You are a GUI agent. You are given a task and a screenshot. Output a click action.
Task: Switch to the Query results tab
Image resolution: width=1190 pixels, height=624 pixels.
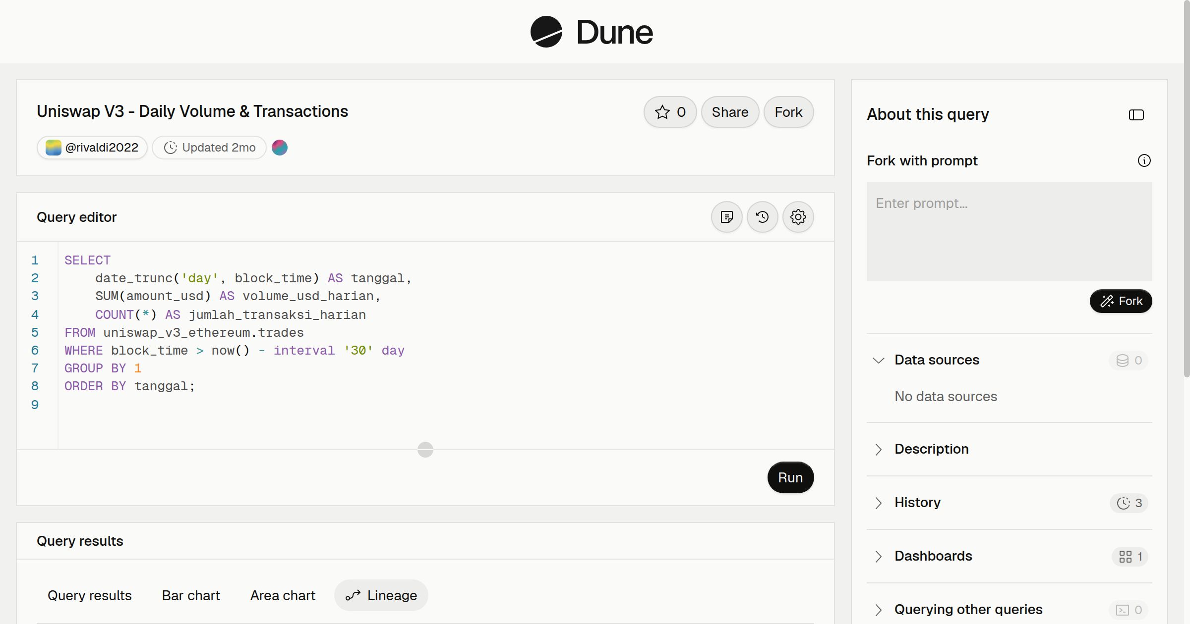[x=89, y=595]
